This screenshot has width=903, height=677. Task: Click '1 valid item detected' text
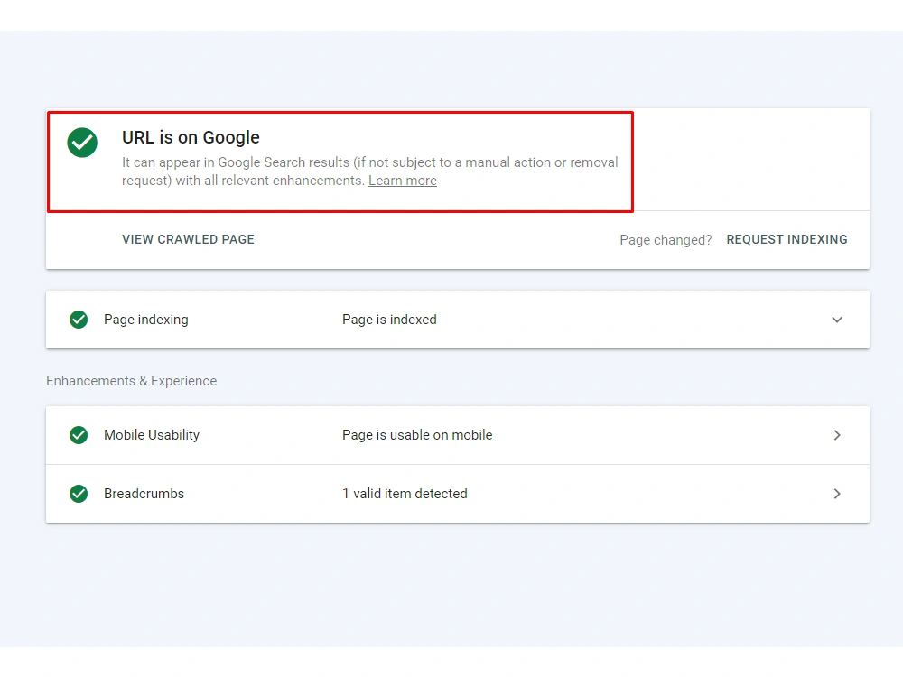tap(405, 494)
